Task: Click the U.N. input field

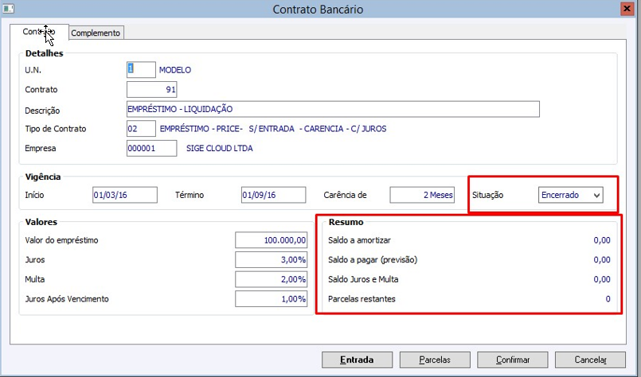Action: (x=141, y=70)
